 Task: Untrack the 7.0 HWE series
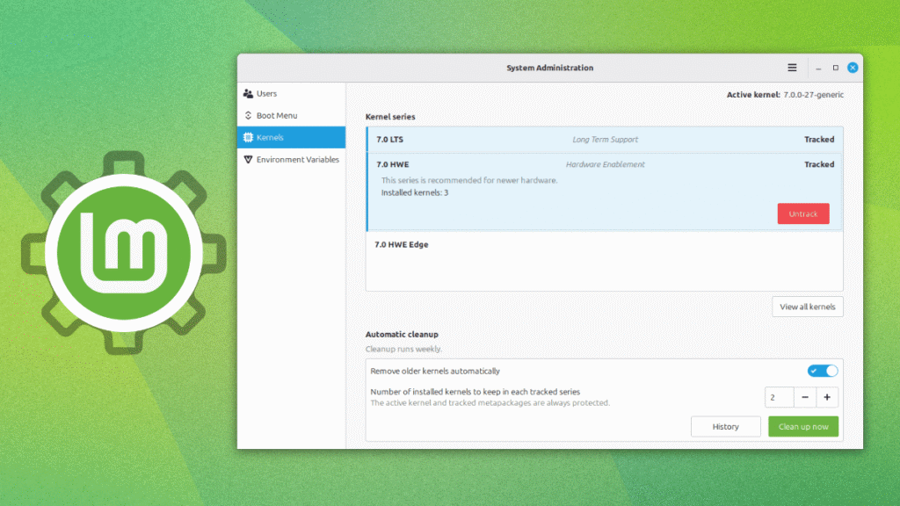[x=803, y=214]
